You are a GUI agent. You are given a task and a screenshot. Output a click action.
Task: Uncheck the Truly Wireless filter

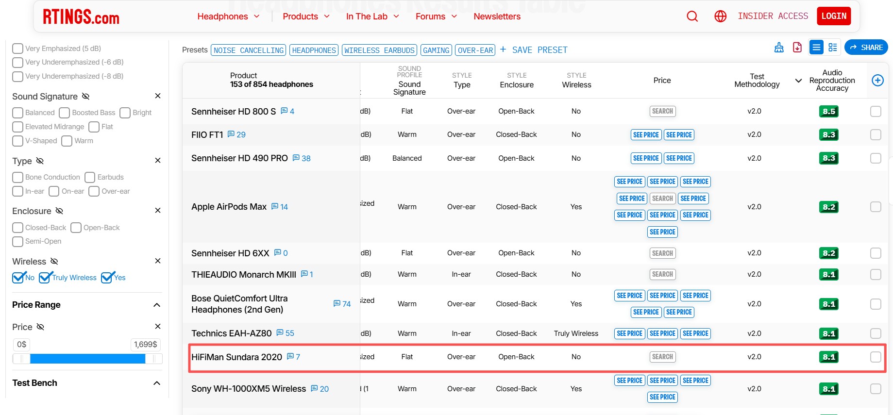pos(45,278)
